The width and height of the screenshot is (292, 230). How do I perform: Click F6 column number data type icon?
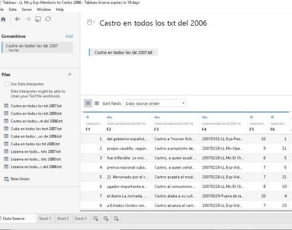point(272,117)
